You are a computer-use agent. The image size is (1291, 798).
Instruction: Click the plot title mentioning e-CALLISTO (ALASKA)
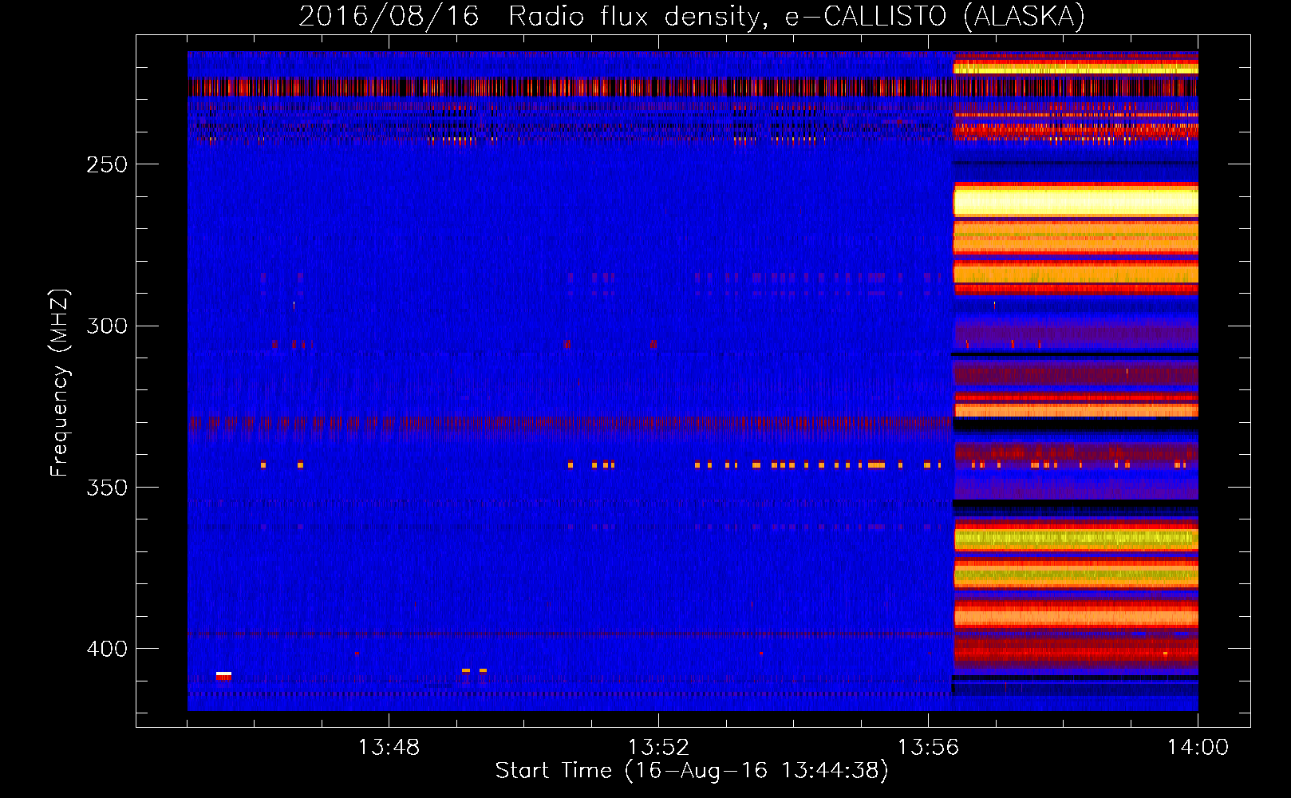pyautogui.click(x=692, y=16)
